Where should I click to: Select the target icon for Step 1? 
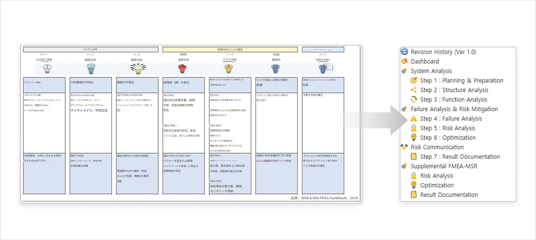click(x=414, y=80)
